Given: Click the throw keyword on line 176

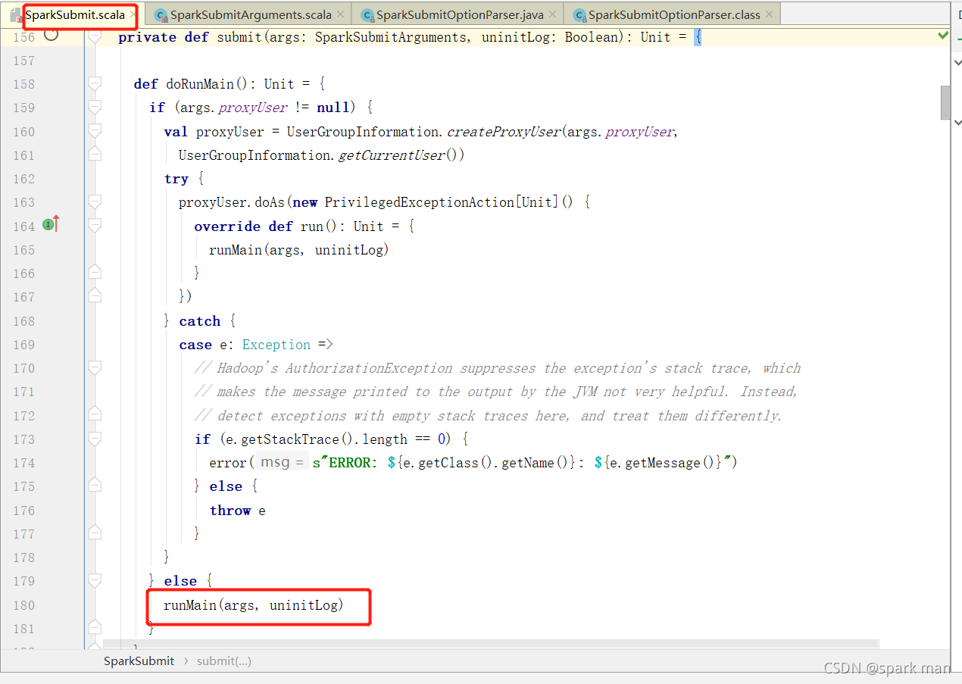Looking at the screenshot, I should point(230,511).
